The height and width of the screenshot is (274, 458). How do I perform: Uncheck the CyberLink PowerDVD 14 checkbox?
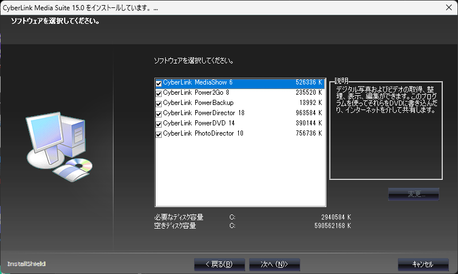click(x=158, y=124)
